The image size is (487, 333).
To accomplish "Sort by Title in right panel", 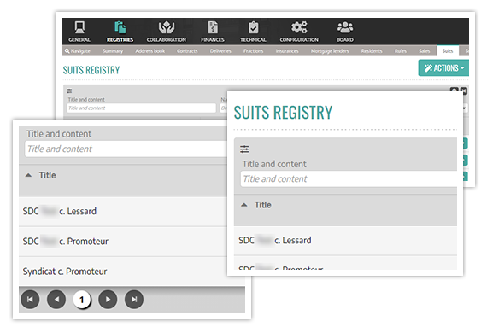I will click(263, 205).
